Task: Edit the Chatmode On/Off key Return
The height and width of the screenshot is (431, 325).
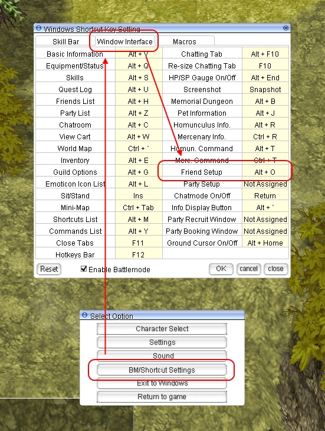Action: click(x=265, y=195)
